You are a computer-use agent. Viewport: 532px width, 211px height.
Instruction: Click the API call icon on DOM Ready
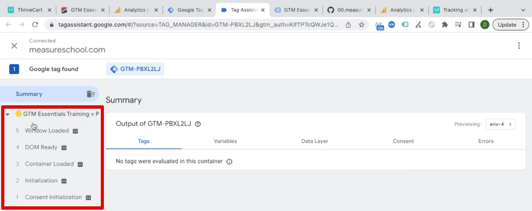[x=64, y=148]
